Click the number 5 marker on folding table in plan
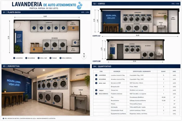 point(73,28)
